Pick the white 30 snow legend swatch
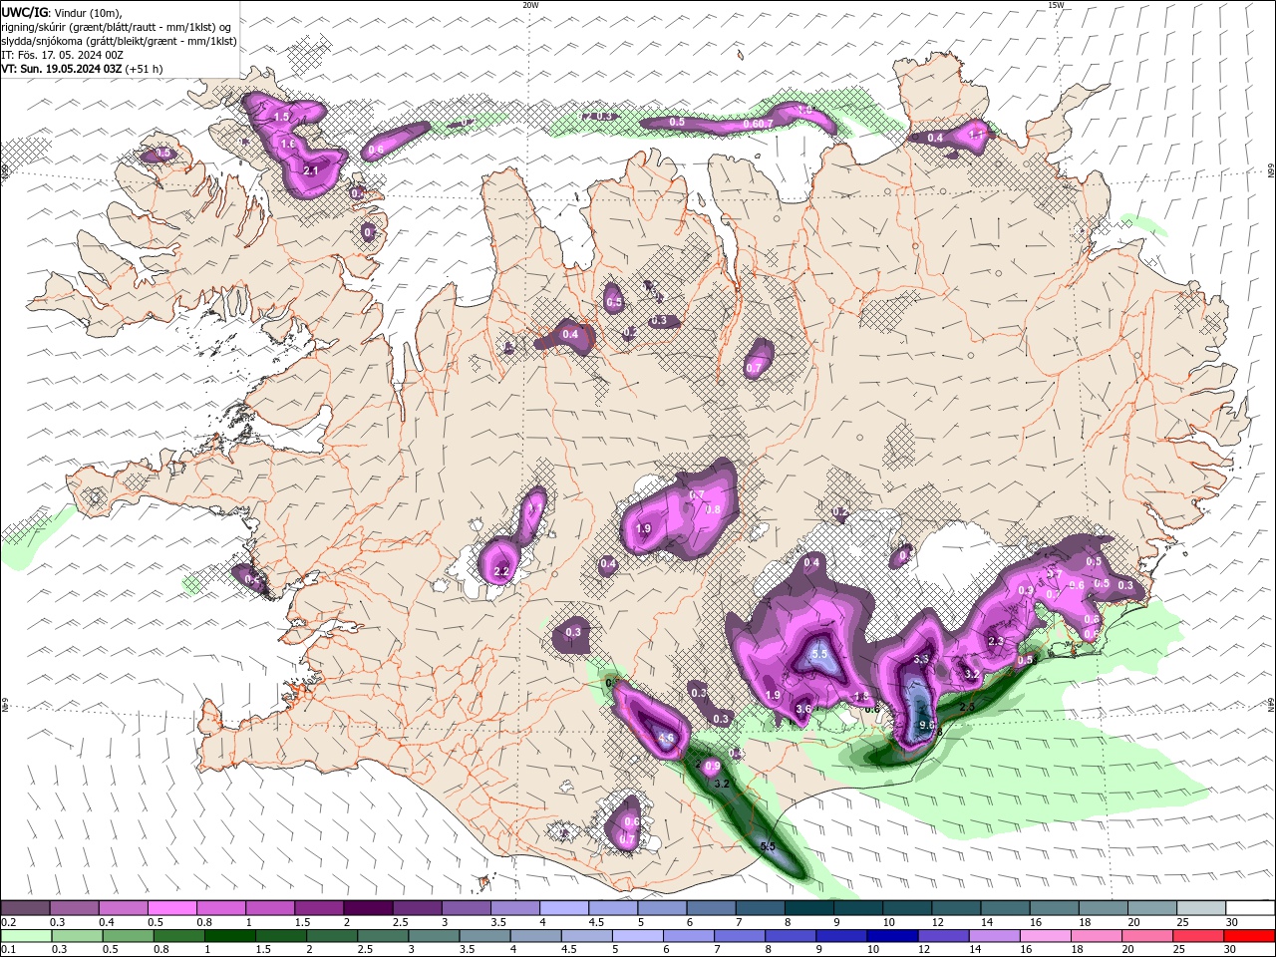The height and width of the screenshot is (957, 1276). (x=1248, y=908)
